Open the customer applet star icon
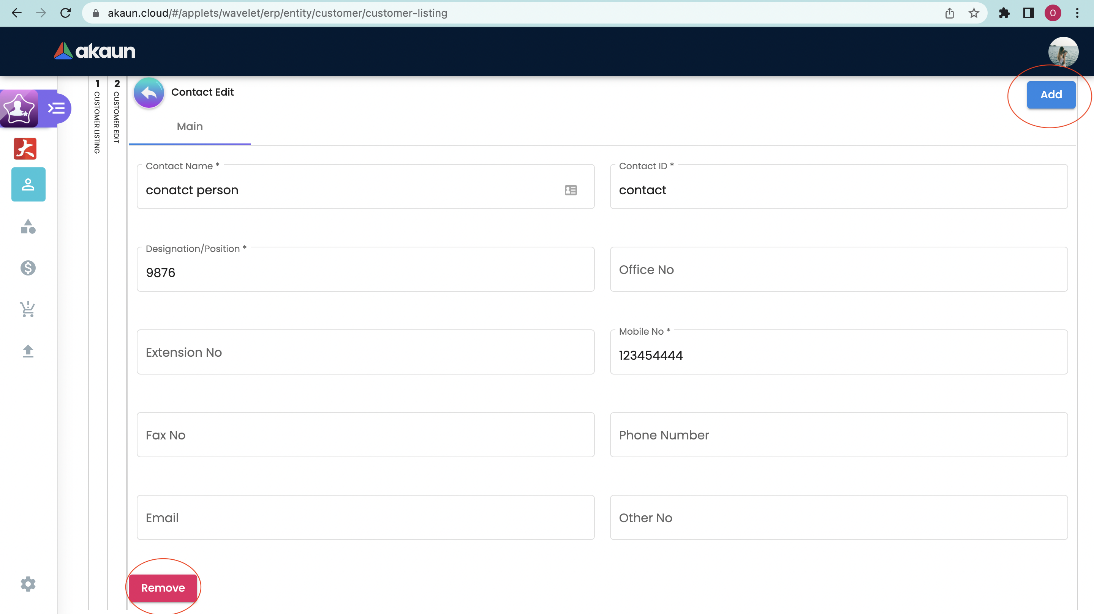The height and width of the screenshot is (614, 1094). tap(19, 108)
